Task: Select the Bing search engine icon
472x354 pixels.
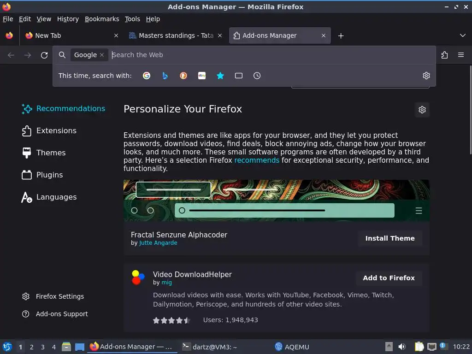Action: pyautogui.click(x=165, y=76)
